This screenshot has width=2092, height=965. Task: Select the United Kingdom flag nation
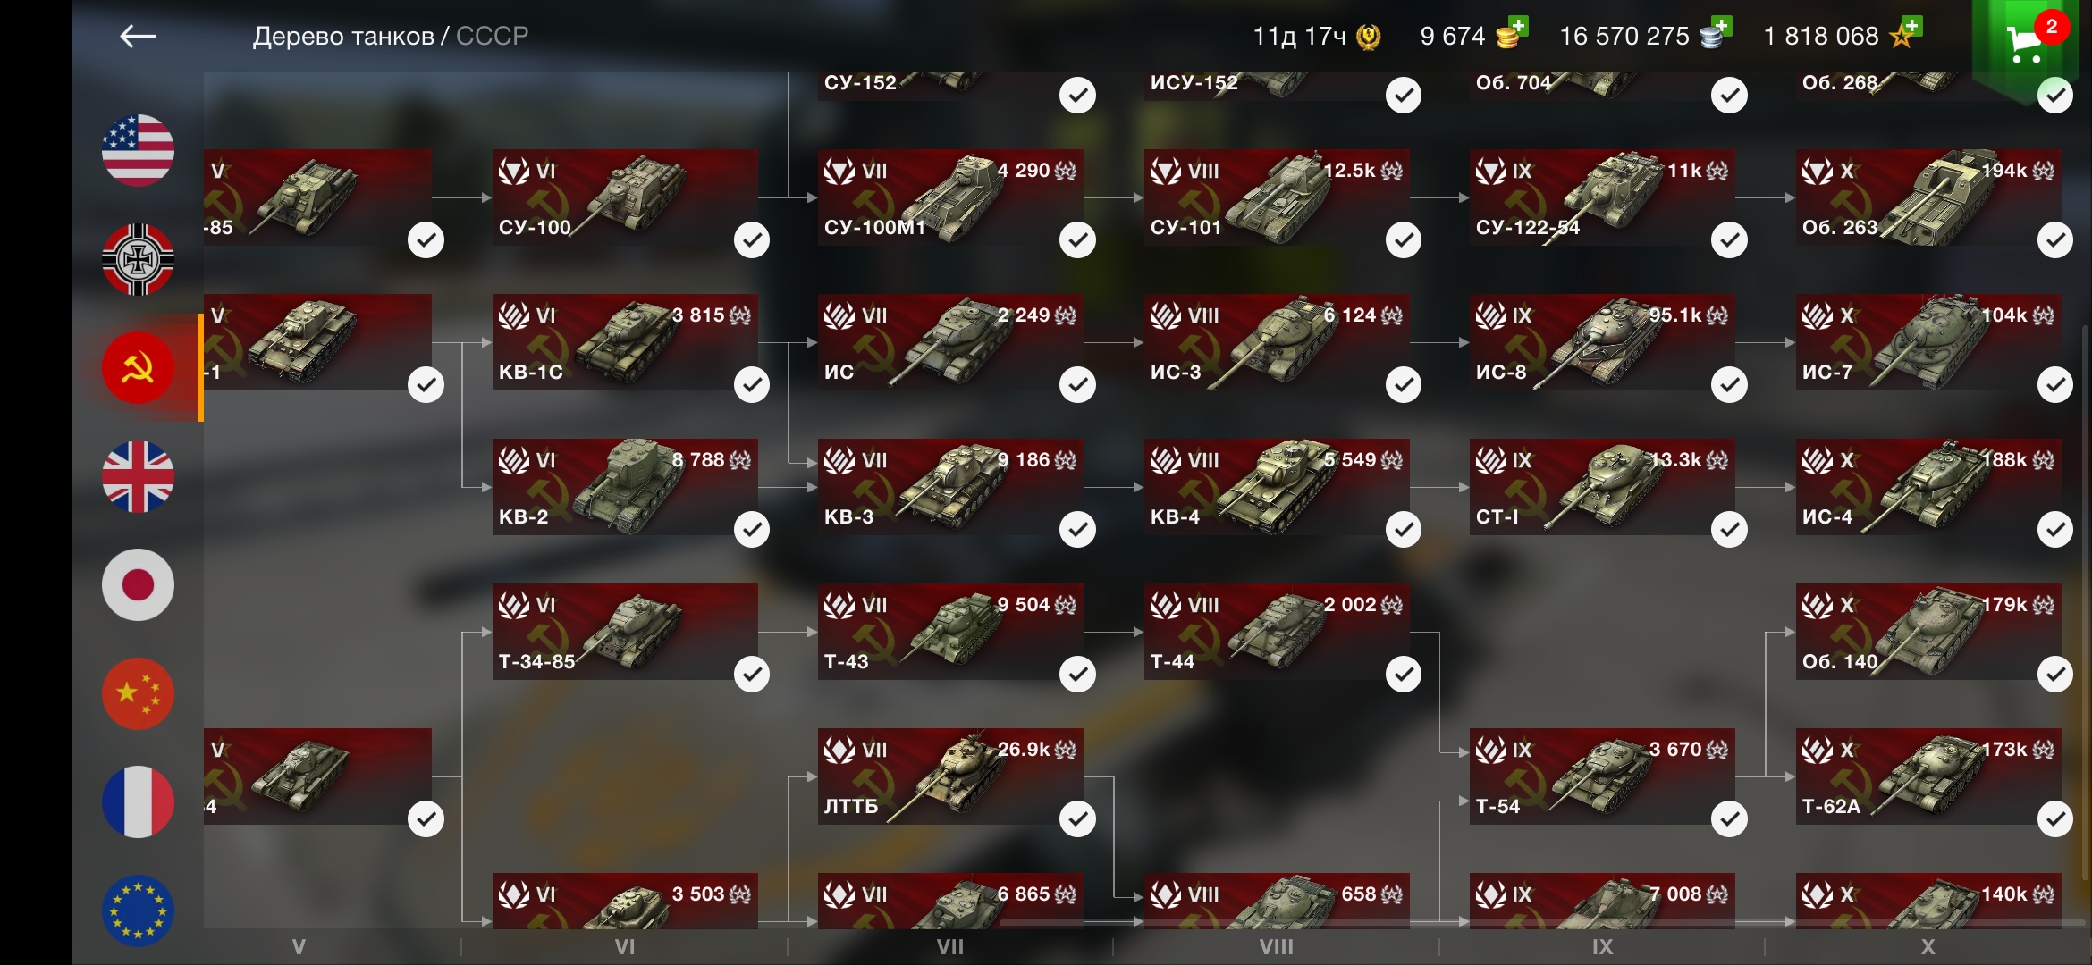138,476
